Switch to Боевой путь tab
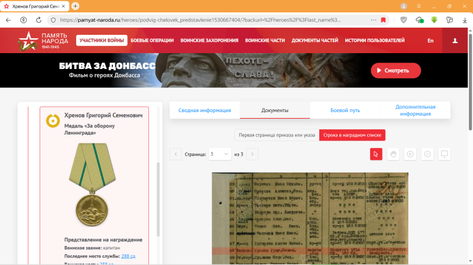Viewport: 473px width, 265px height. [345, 110]
